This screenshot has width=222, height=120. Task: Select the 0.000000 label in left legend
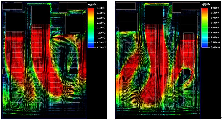coord(100,48)
